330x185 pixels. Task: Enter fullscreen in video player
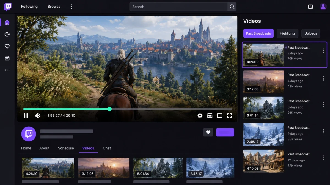coord(229,116)
